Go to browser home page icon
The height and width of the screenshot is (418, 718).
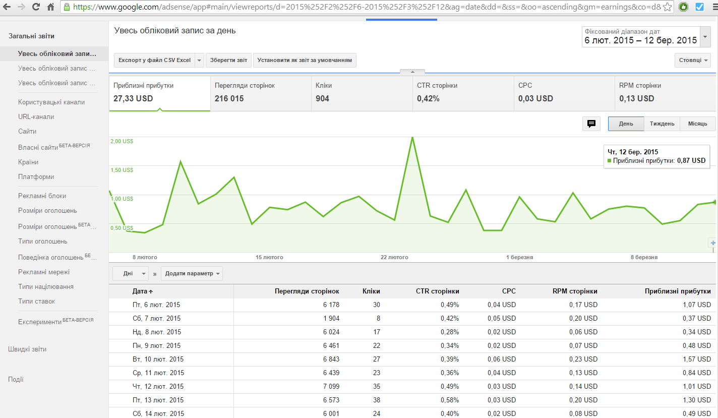50,7
